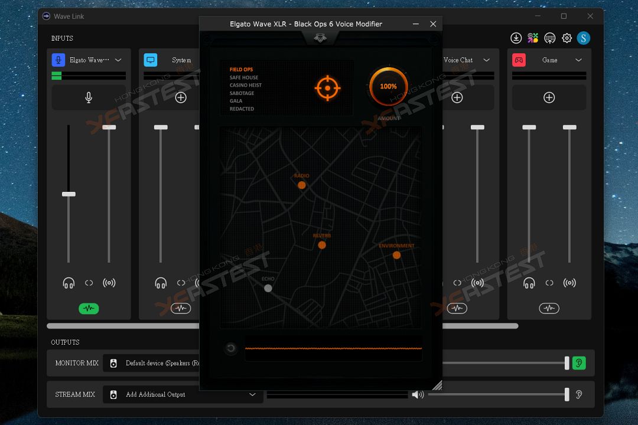Toggle Game channel headphones monitor mute
The image size is (638, 425).
[529, 283]
